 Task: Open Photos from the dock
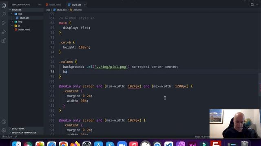pyautogui.click(x=40, y=144)
